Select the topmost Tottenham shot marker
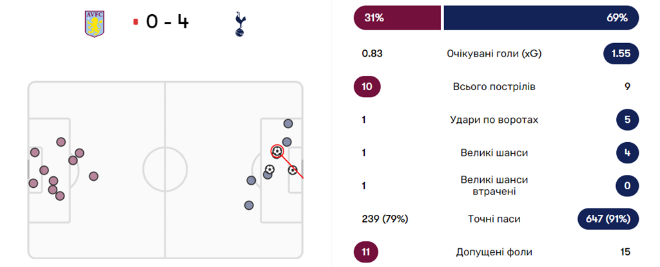The height and width of the screenshot is (267, 660). [x=288, y=124]
